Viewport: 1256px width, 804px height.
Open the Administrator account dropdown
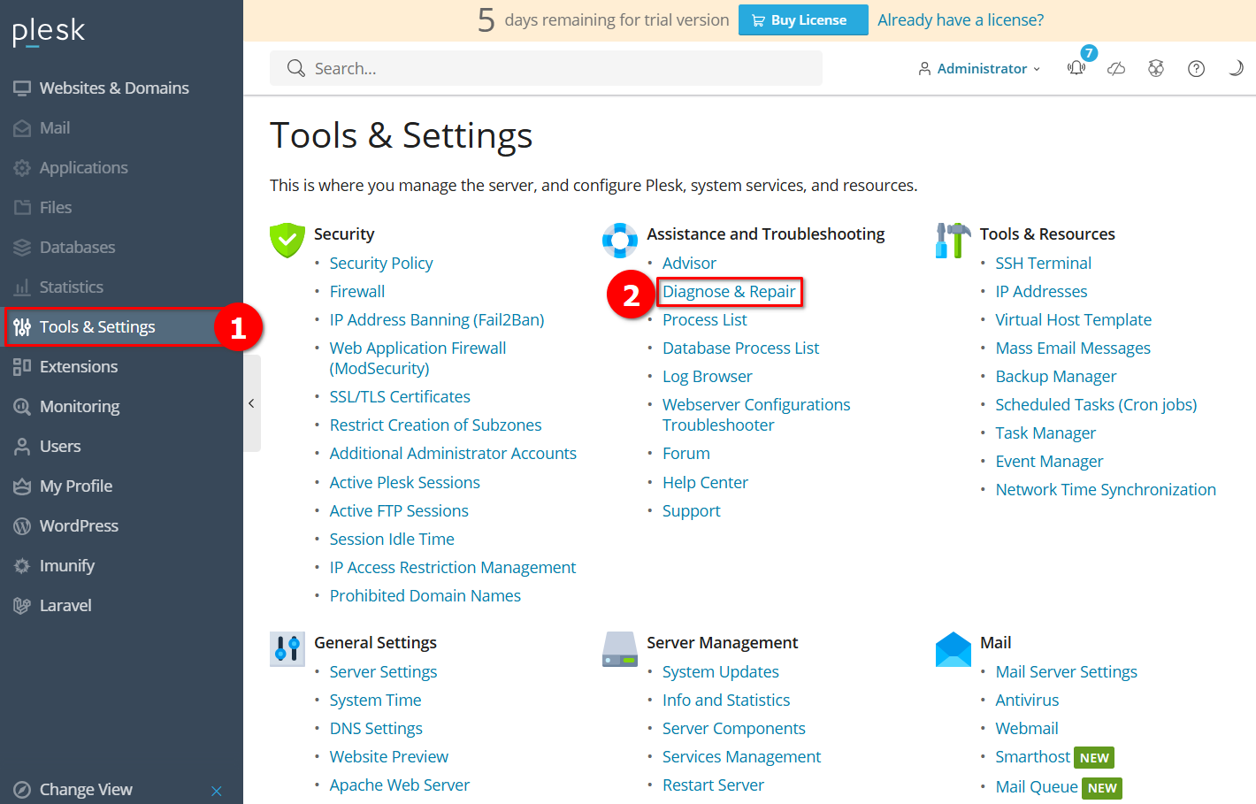980,68
